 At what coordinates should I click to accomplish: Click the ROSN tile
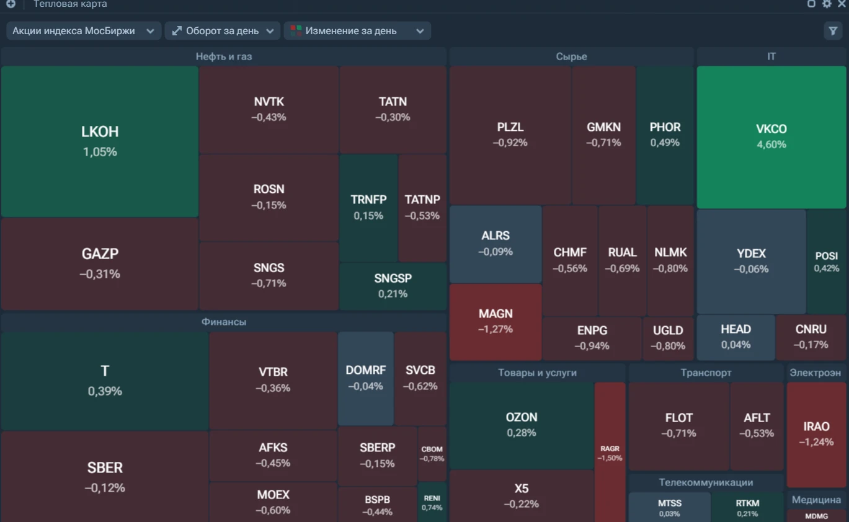269,197
